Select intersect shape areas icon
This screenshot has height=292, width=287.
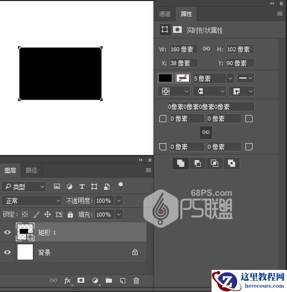click(214, 163)
